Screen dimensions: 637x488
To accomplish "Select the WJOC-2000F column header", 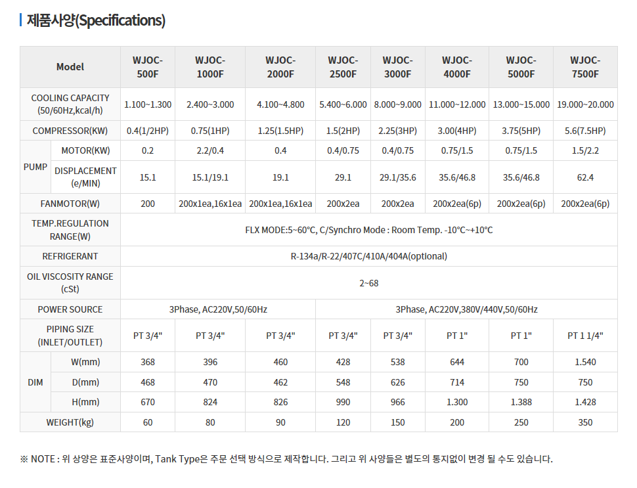I will tap(280, 67).
